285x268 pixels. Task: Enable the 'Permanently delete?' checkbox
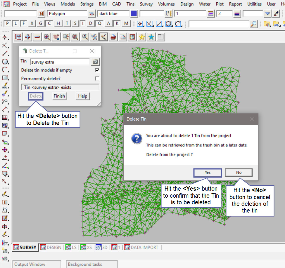click(97, 79)
